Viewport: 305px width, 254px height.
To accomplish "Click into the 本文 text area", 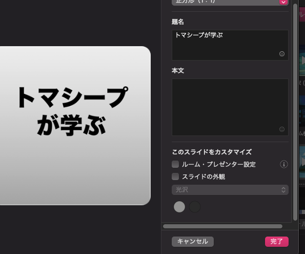I will [x=230, y=107].
